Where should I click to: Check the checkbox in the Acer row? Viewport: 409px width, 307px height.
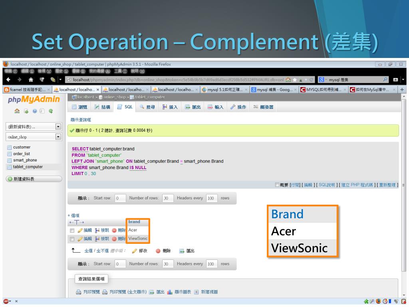tap(72, 231)
